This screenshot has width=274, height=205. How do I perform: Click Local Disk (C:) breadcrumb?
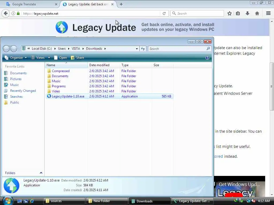(x=42, y=49)
